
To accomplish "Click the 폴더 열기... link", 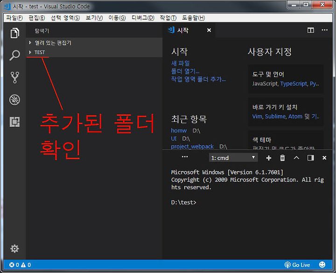I will pos(185,71).
